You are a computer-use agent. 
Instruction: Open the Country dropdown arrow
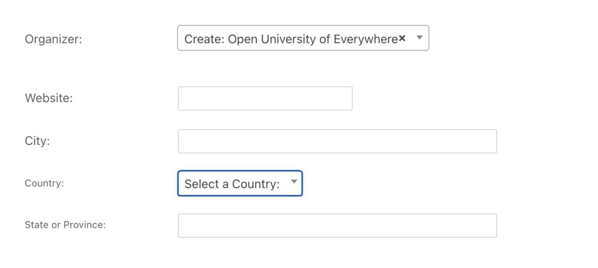point(294,182)
